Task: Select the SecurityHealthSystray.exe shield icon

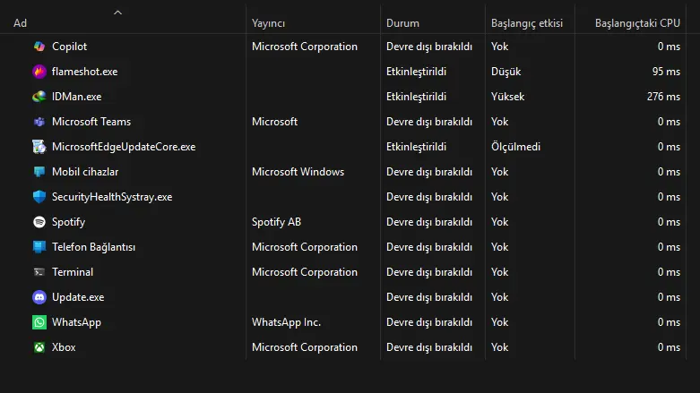Action: click(39, 197)
